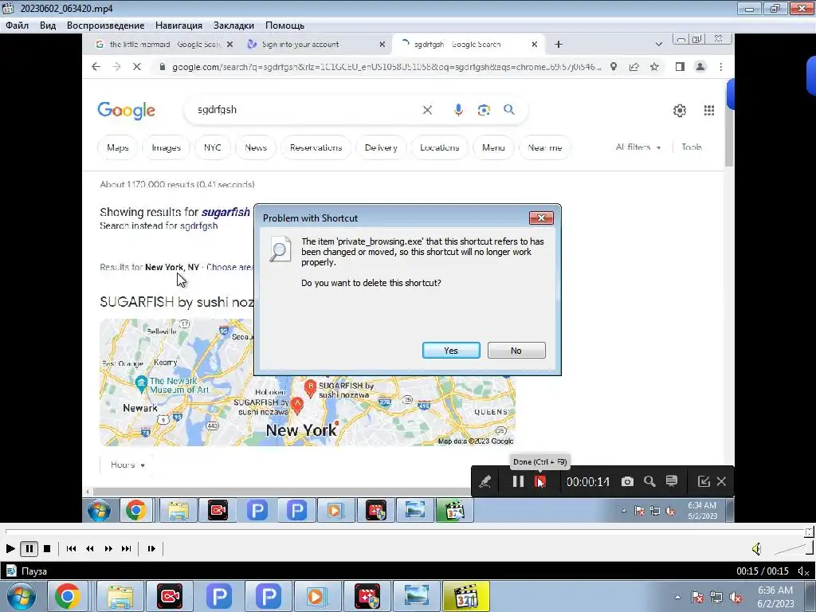Click No in Problem with Shortcut dialog

coord(516,351)
